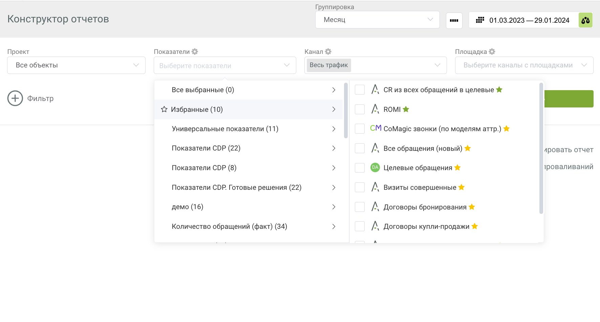
Task: Click the plus icon to add Фильтр
Action: coord(15,98)
